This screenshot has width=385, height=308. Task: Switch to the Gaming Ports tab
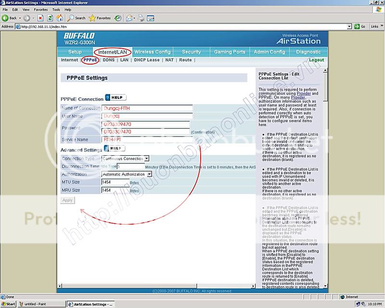(230, 52)
